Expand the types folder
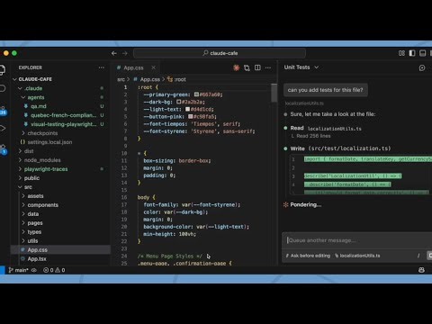Viewport: 432px width, 324px height. tap(23, 232)
